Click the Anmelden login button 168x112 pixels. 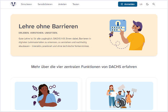click(x=127, y=4)
